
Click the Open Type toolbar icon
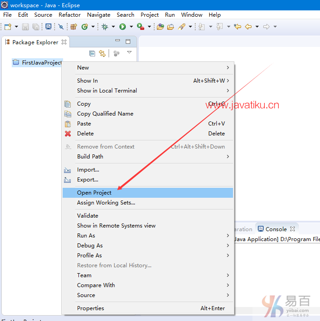click(160, 27)
